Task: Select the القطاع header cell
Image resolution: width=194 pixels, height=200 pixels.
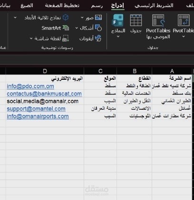Action: [135, 78]
